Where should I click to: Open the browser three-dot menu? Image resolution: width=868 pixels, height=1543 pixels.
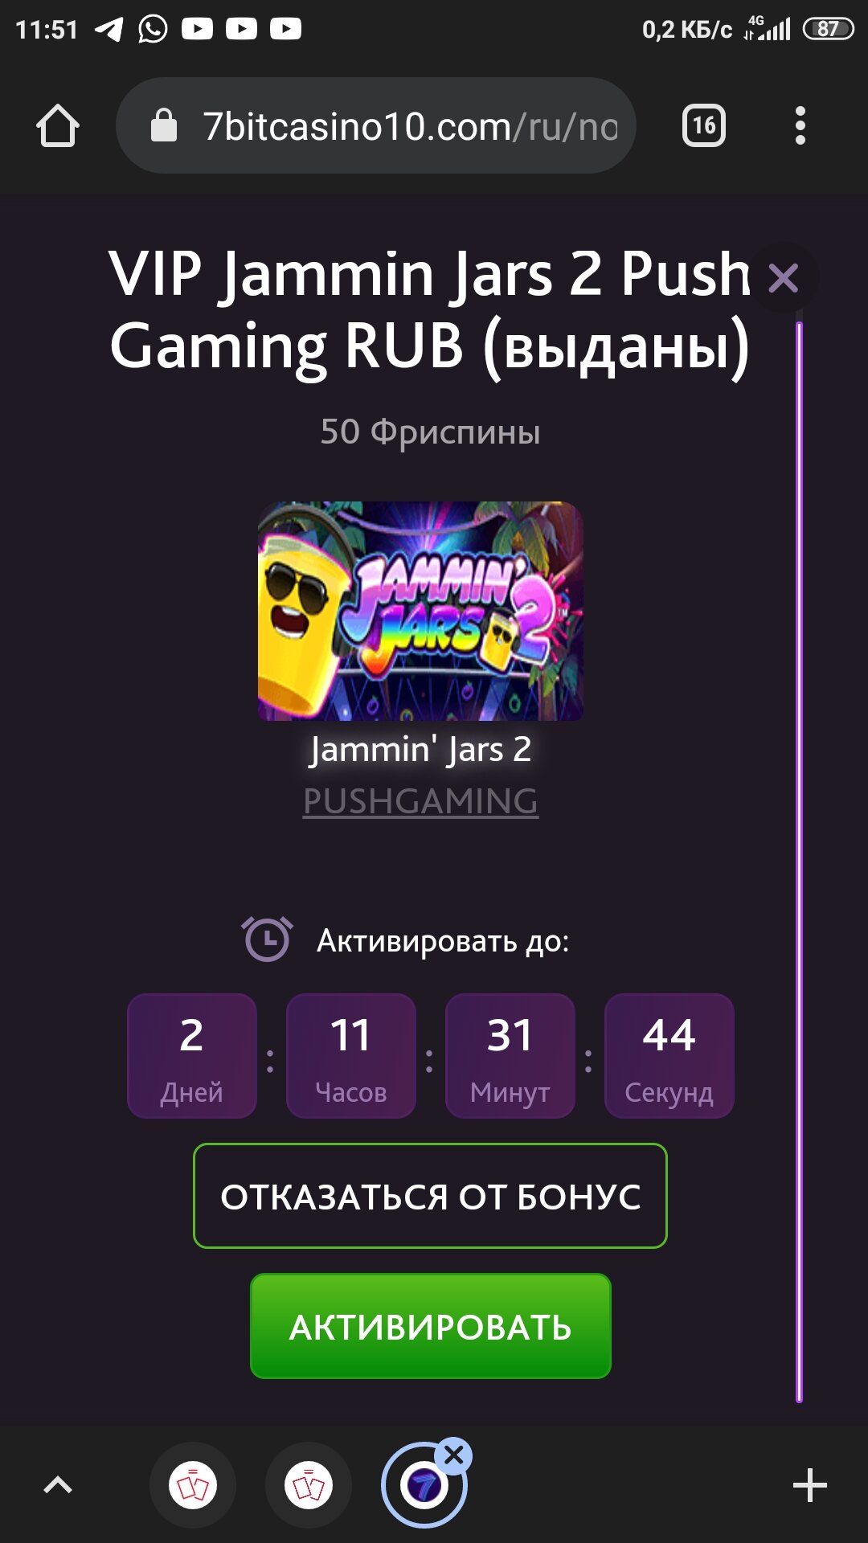(800, 125)
